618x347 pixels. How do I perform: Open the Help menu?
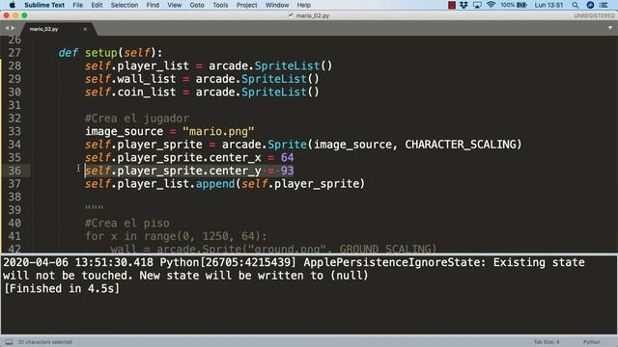(303, 5)
